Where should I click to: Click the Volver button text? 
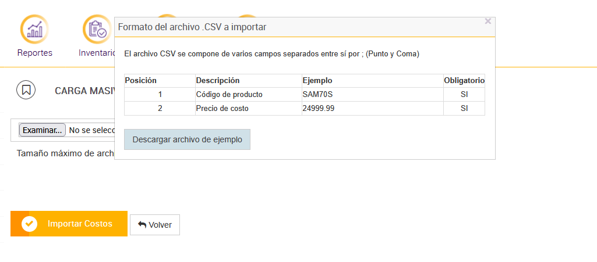point(160,225)
